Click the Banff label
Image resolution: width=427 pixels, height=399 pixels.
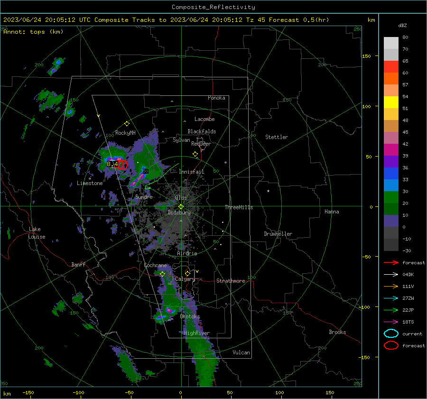78,264
